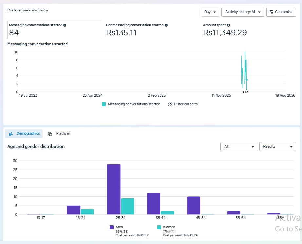The image size is (302, 244).
Task: Click the Historical edits legend icon
Action: point(170,104)
